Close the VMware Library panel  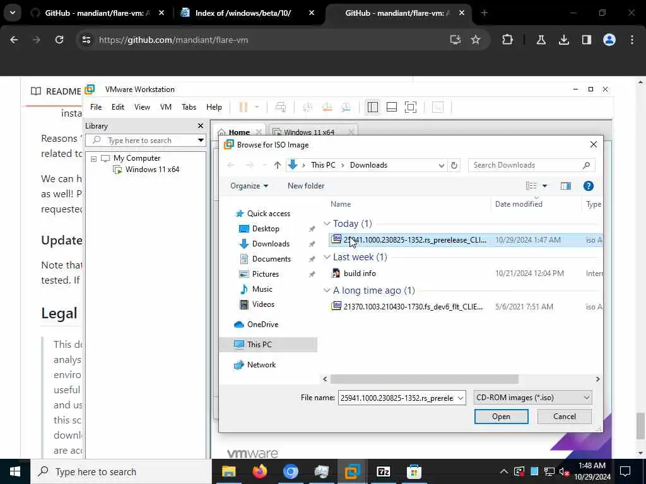click(201, 126)
